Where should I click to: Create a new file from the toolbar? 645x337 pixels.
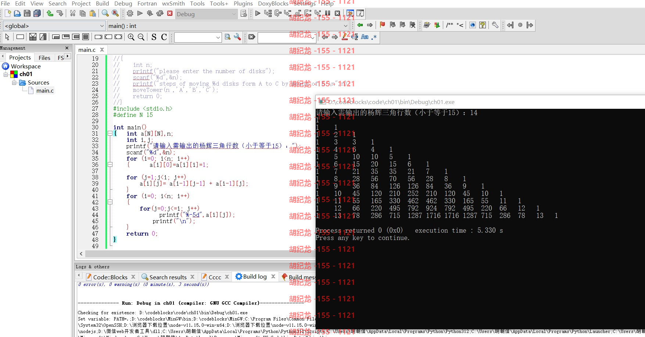click(x=7, y=14)
